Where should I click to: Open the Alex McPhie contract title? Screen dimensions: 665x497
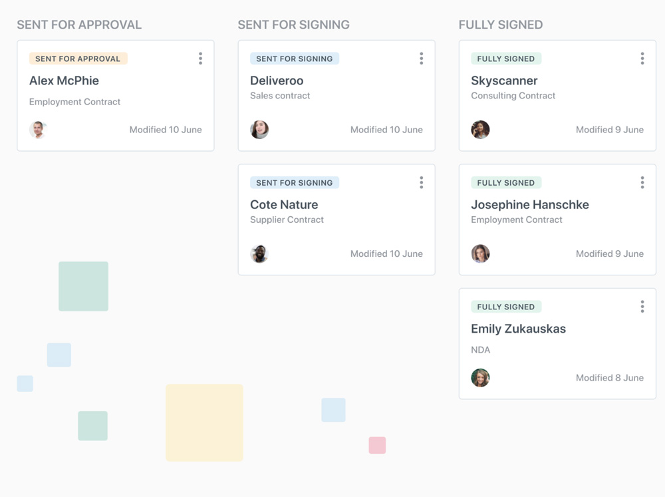click(x=64, y=81)
